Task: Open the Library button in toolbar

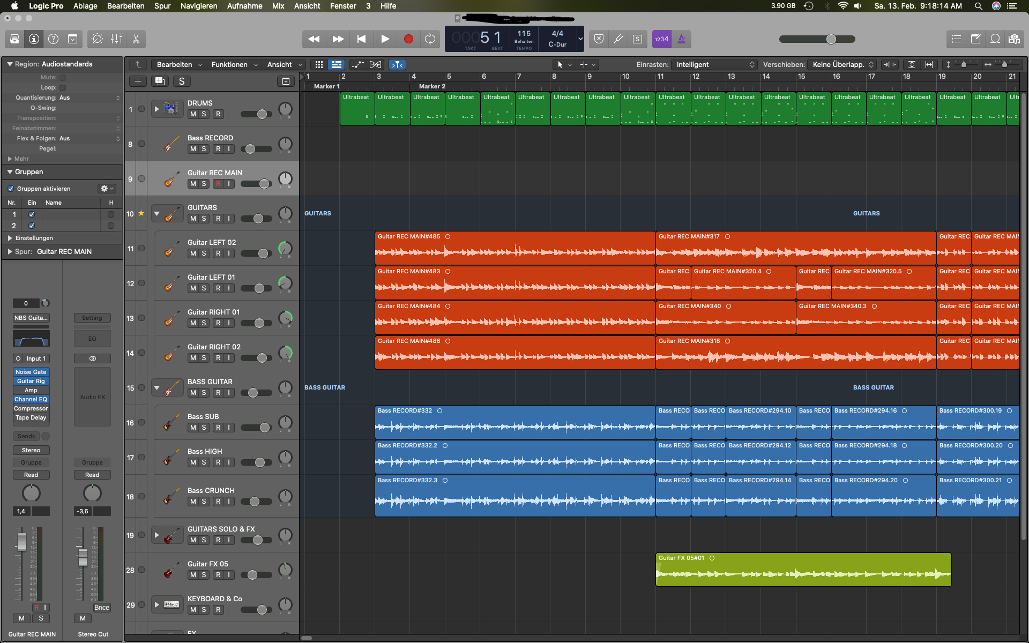Action: [x=14, y=39]
